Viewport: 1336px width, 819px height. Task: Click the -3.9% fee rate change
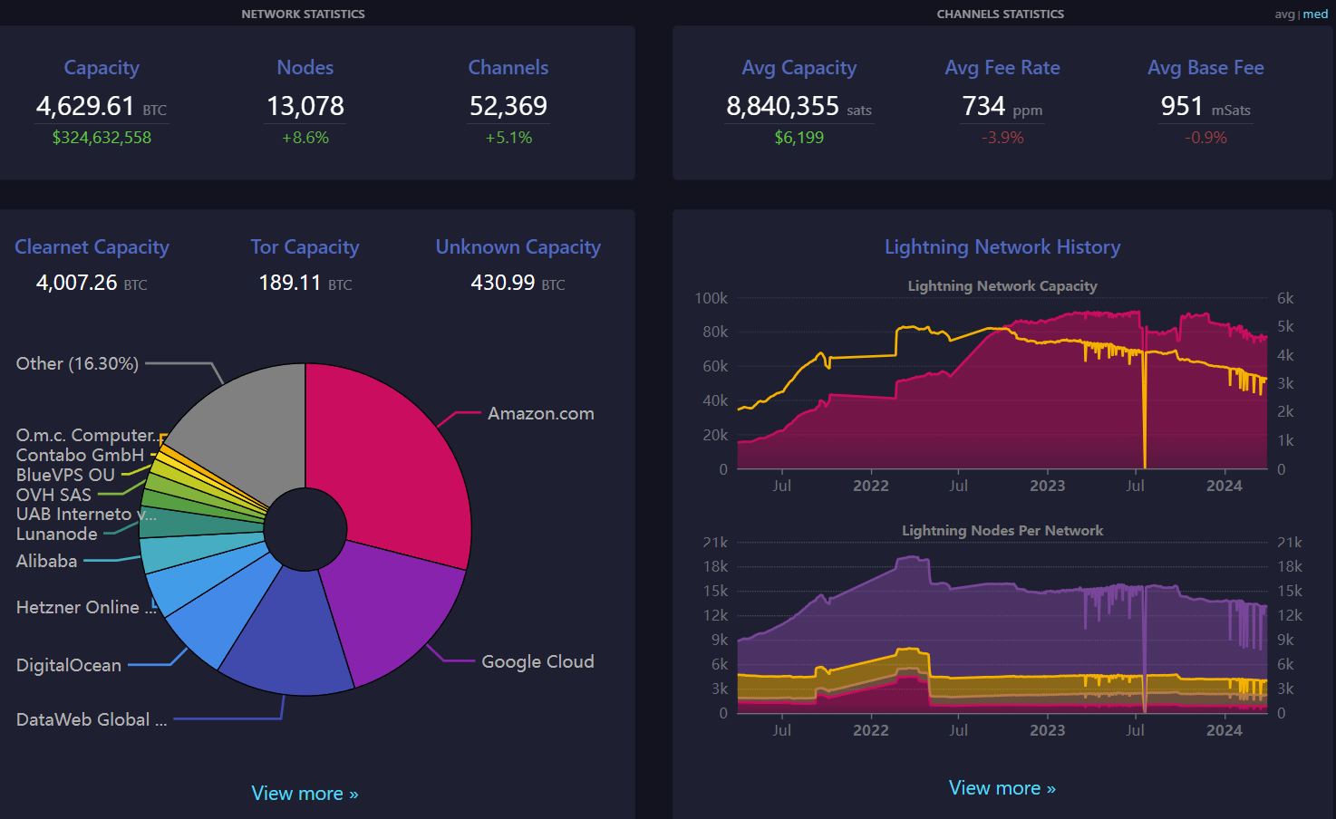click(x=1002, y=138)
